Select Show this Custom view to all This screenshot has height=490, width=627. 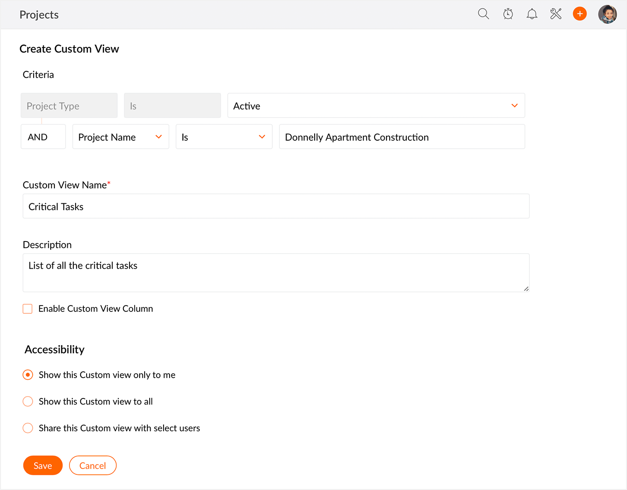tap(28, 402)
